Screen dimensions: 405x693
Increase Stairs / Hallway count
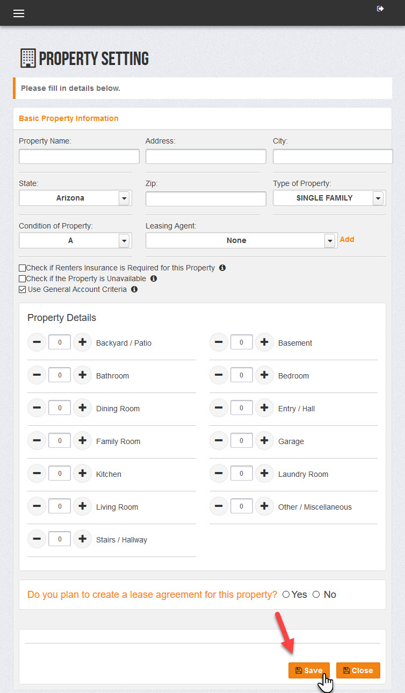[82, 539]
